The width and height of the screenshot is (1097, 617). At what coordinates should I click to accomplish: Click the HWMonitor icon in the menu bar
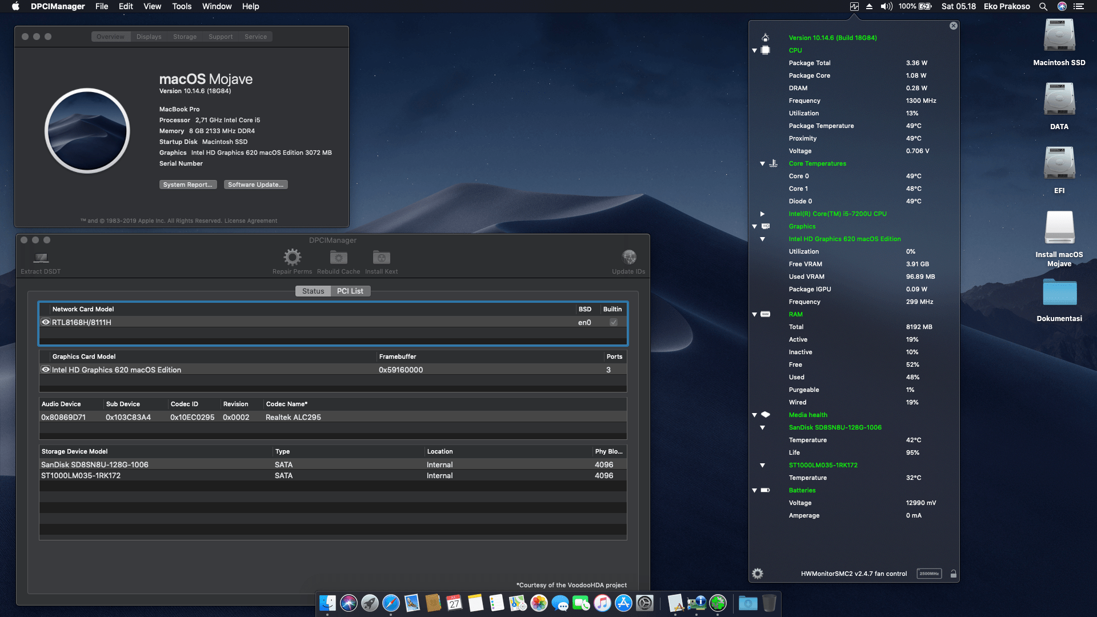[854, 6]
